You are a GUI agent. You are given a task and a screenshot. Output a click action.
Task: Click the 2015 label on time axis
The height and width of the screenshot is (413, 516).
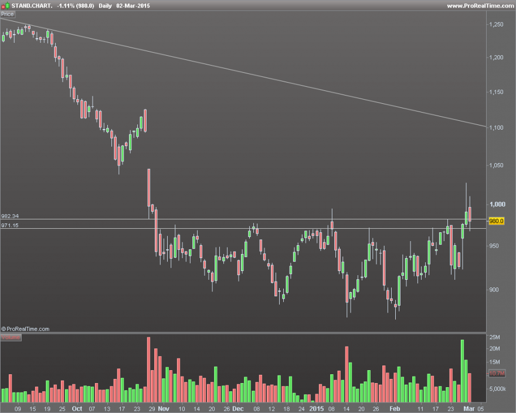(x=317, y=409)
